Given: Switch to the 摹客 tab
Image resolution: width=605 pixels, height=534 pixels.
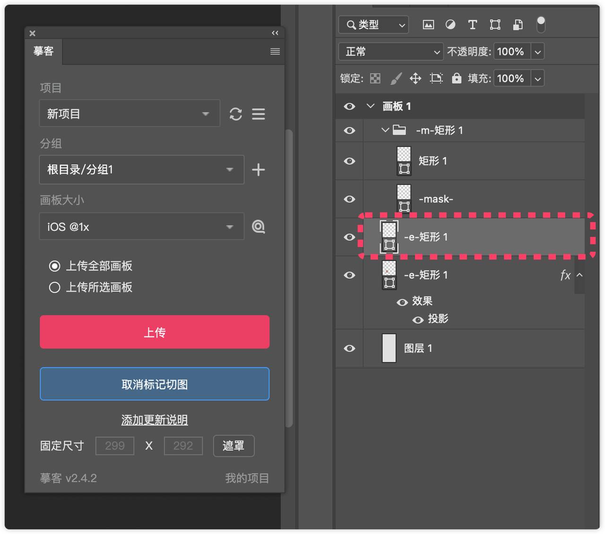Looking at the screenshot, I should 43,52.
